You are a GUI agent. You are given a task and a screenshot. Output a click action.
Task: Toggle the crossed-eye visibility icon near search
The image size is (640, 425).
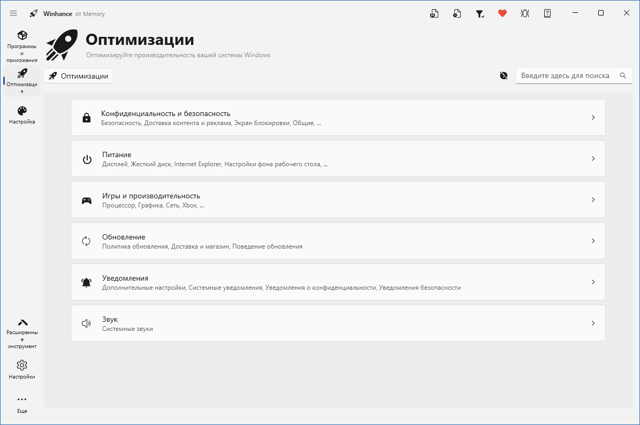tap(504, 75)
